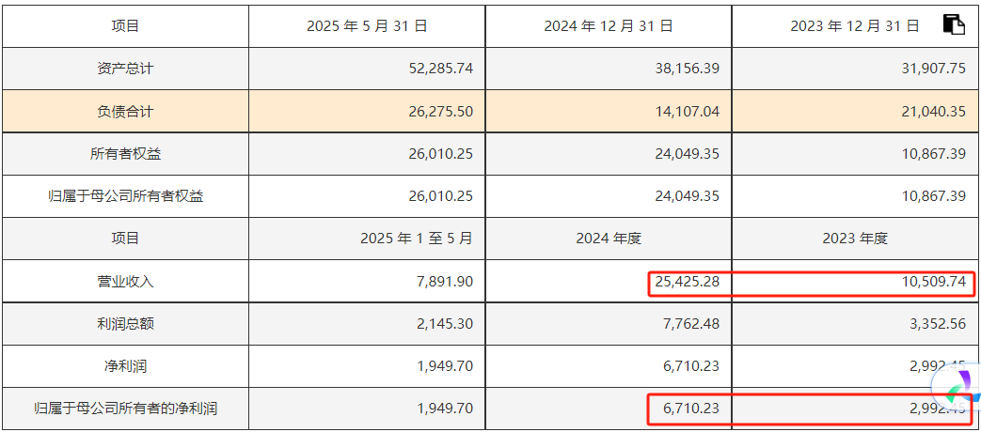Click the highlighted 负债合计 row label
Viewport: 981px width, 432px height.
point(125,111)
